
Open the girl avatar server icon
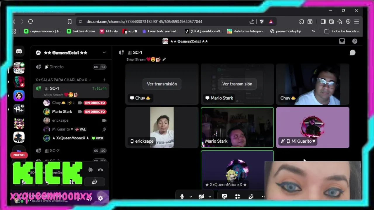[19, 96]
